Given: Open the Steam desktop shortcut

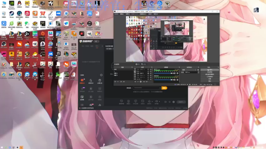Looking at the screenshot, I should pyautogui.click(x=12, y=14).
